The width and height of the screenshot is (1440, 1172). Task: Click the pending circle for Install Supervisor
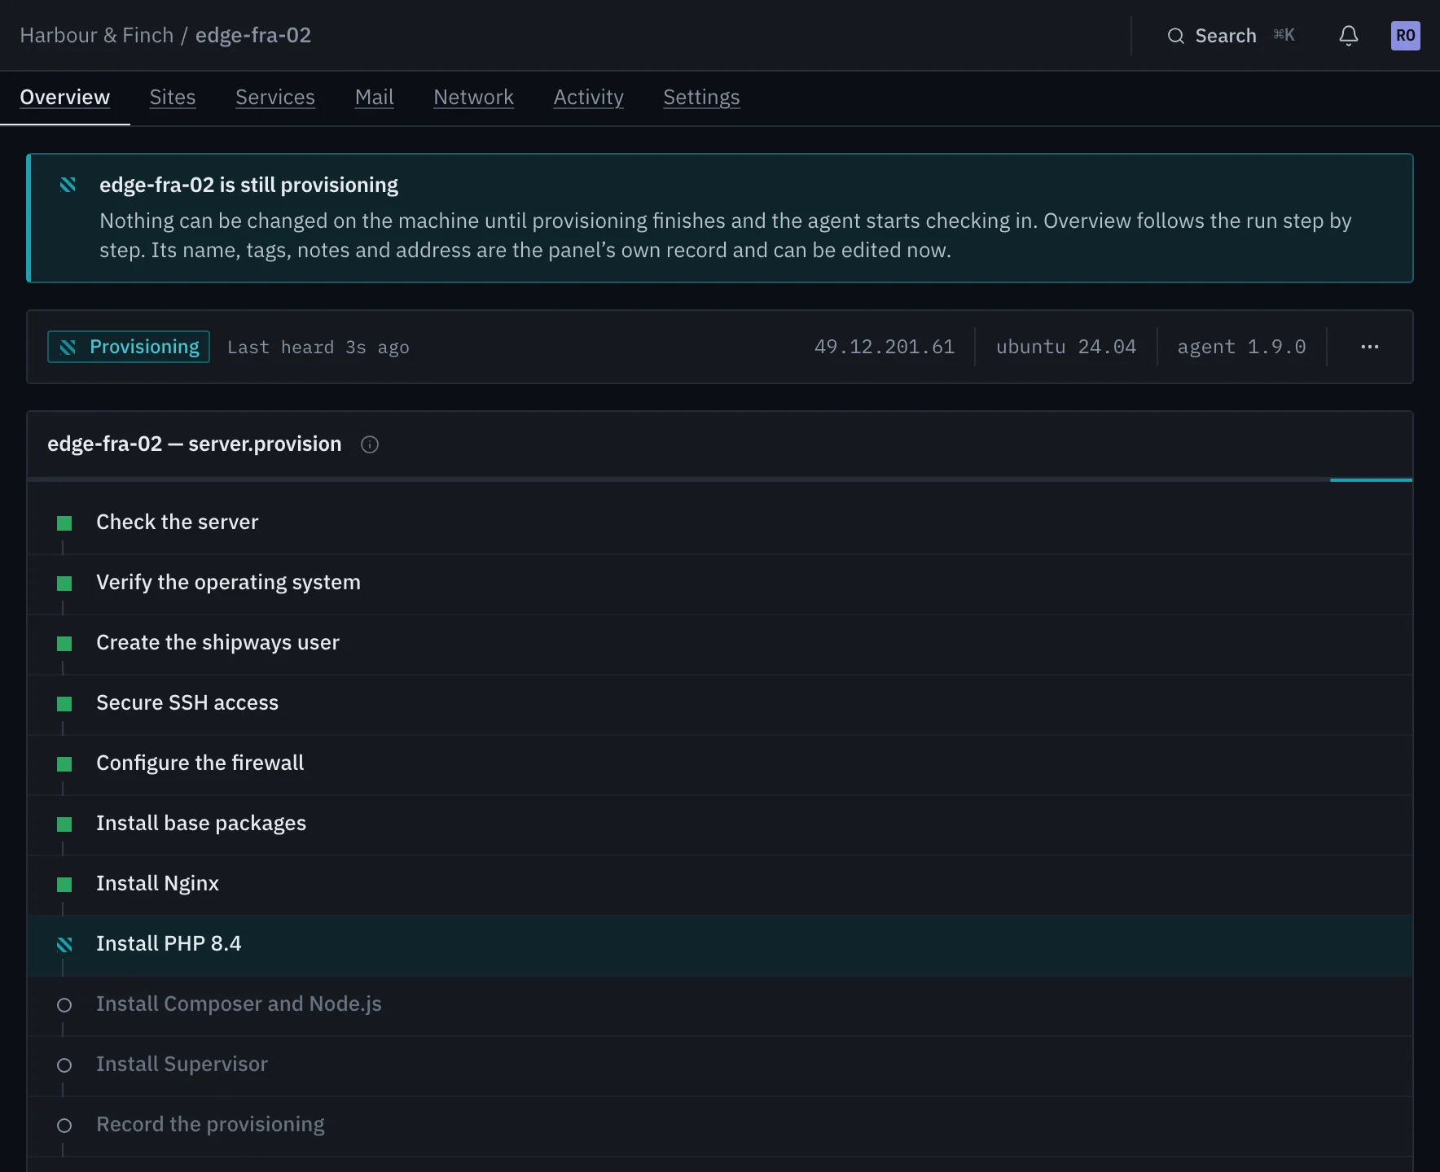pyautogui.click(x=64, y=1065)
